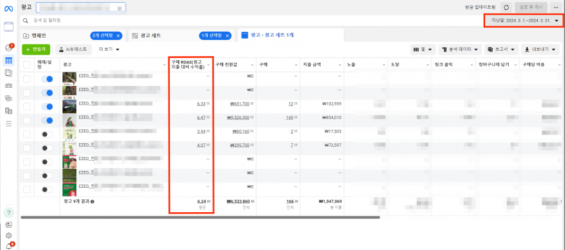
Task: Sort by the 도달 column header
Action: coord(394,65)
